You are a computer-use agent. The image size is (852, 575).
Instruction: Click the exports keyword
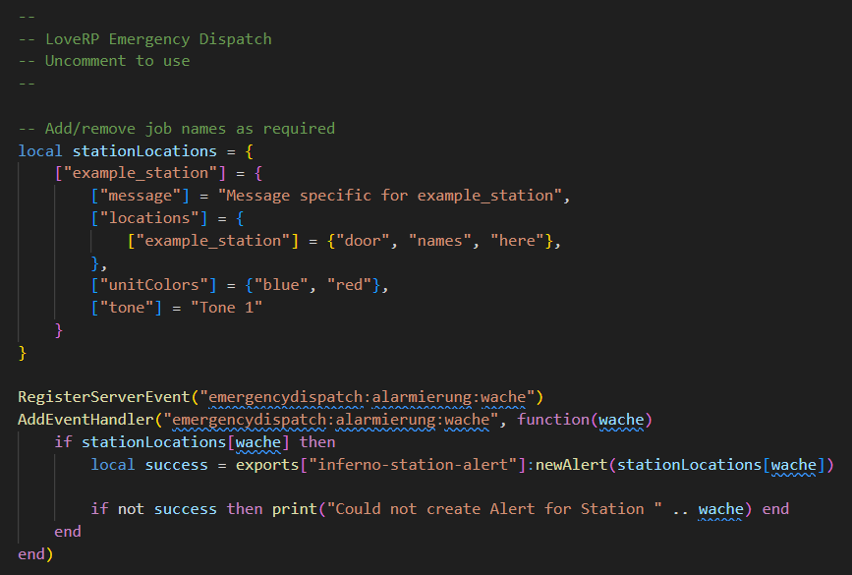coord(267,465)
